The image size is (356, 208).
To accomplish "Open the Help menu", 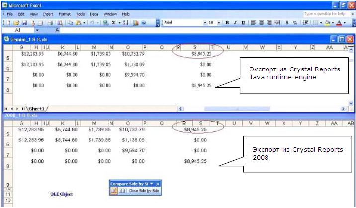I will point(126,14).
